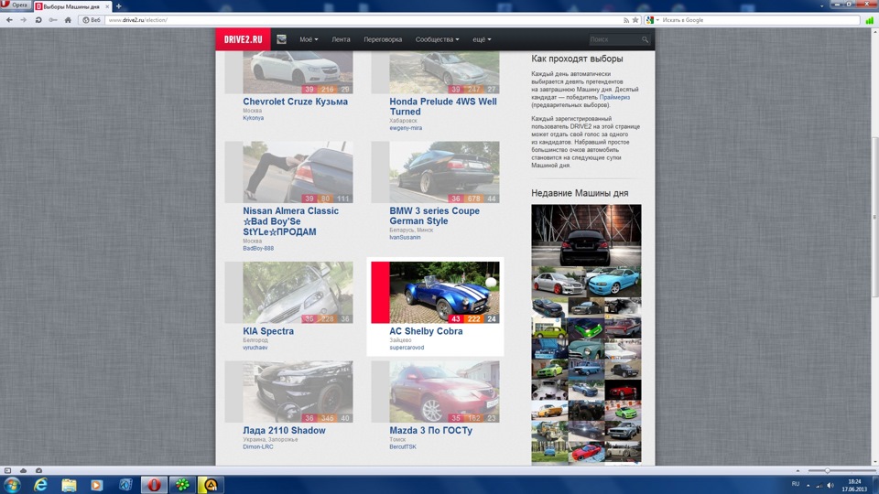879x494 pixels.
Task: Expand the ещё dropdown menu
Action: pyautogui.click(x=482, y=39)
